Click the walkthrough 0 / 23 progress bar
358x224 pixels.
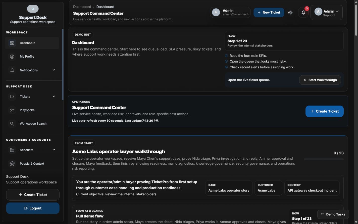324,159
